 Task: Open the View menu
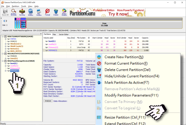(x=30, y=6)
